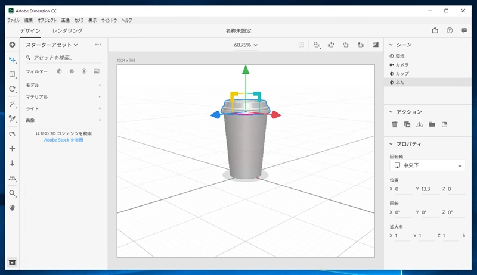Filter assets by materials icon

click(72, 71)
